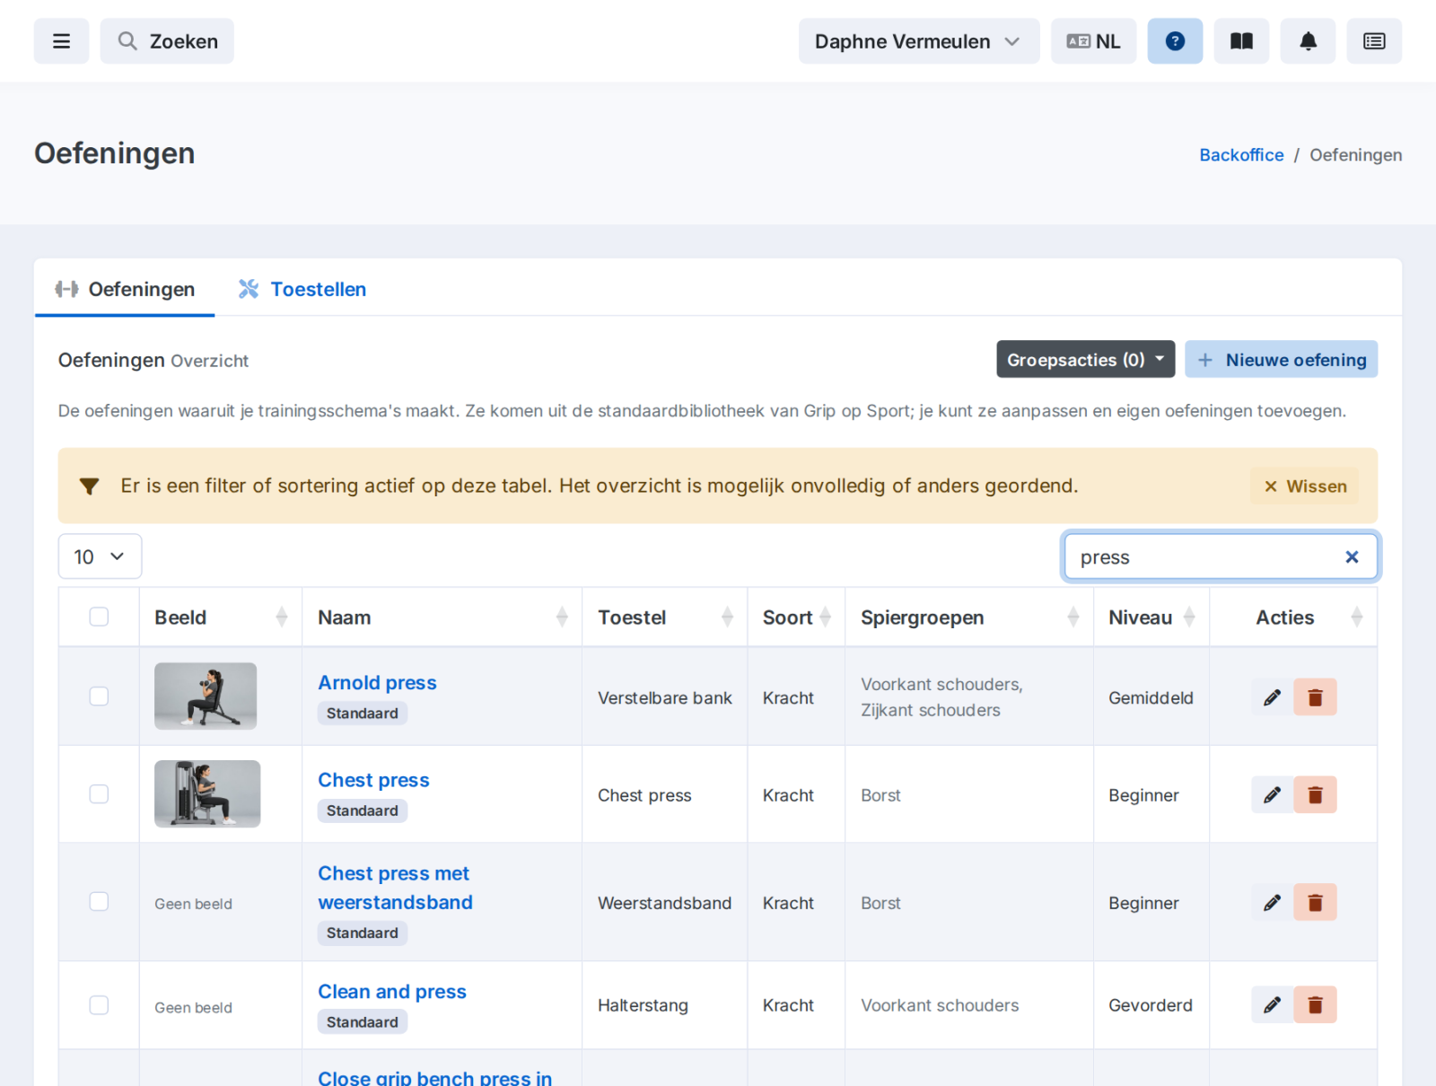Open the Chest press thumbnail image
Screen dimensions: 1436x1086
coord(207,794)
